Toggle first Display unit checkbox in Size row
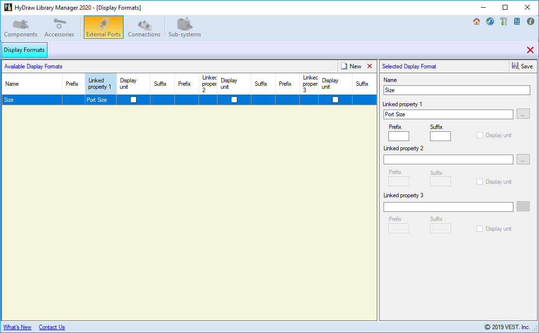This screenshot has width=539, height=333. pos(133,99)
